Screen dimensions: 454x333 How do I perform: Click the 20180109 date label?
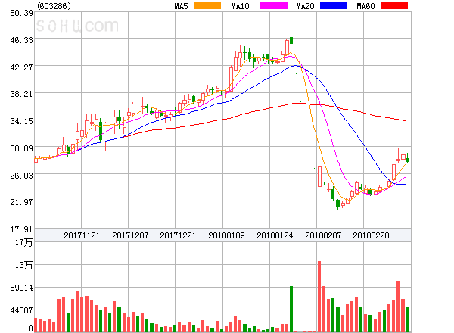point(226,235)
